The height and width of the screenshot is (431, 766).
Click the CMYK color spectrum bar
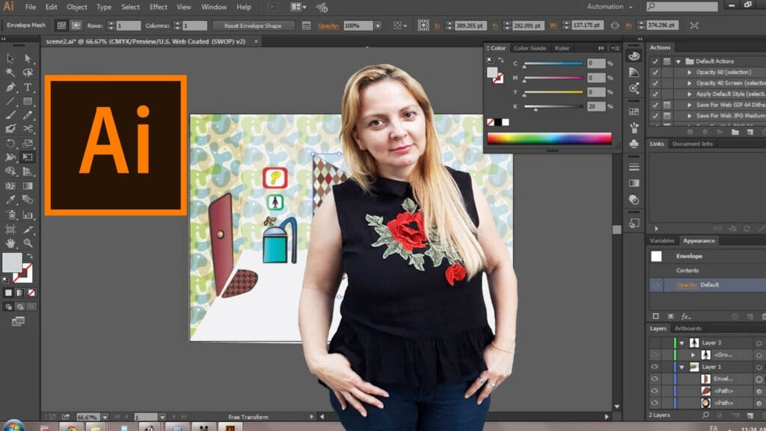pos(549,138)
